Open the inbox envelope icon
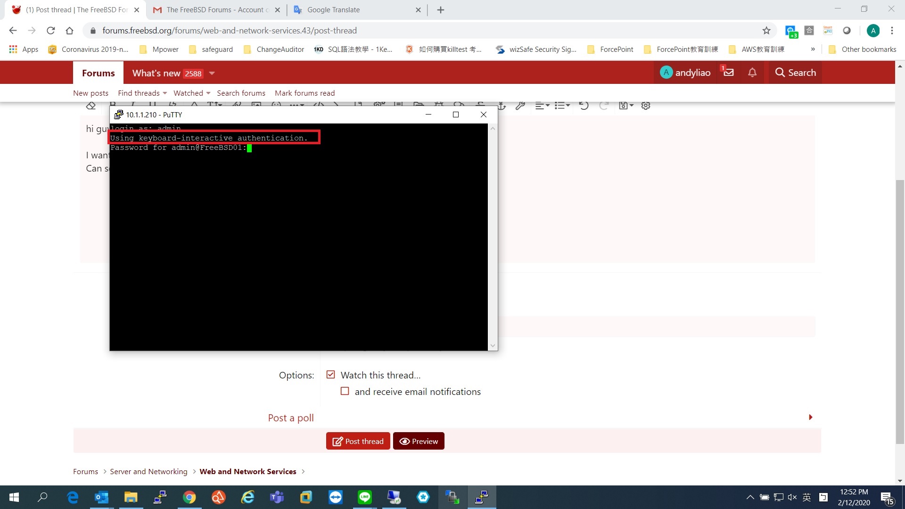The image size is (905, 509). tap(728, 73)
